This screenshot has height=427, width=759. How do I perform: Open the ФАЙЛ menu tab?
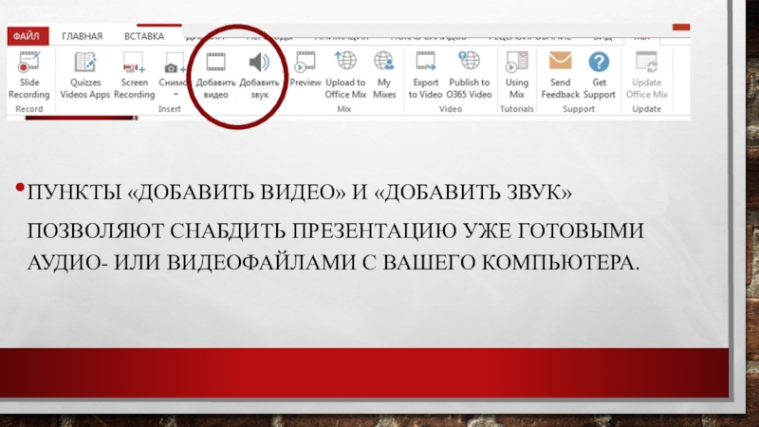tap(26, 36)
